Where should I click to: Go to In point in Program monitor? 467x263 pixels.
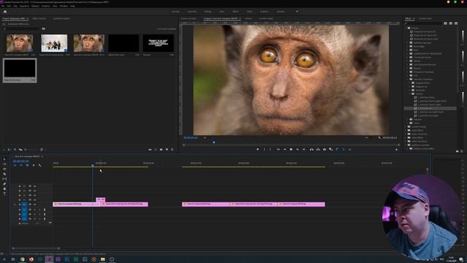coord(278,149)
